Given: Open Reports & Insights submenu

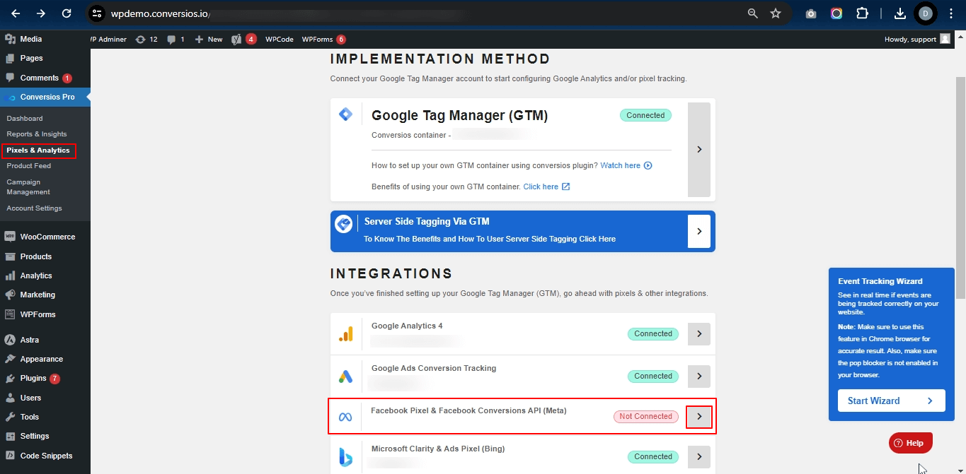Looking at the screenshot, I should tap(37, 134).
